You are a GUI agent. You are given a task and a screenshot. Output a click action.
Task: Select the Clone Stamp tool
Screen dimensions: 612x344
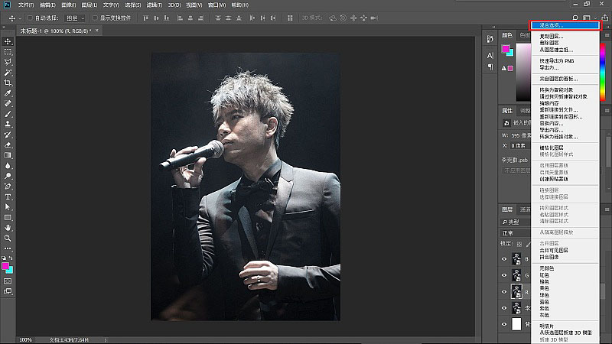[8, 124]
